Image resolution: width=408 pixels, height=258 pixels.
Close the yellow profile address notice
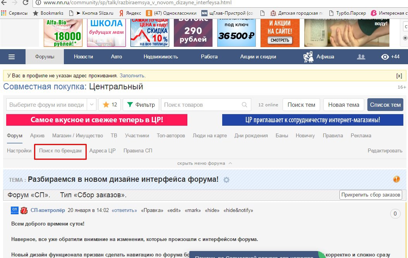399,76
